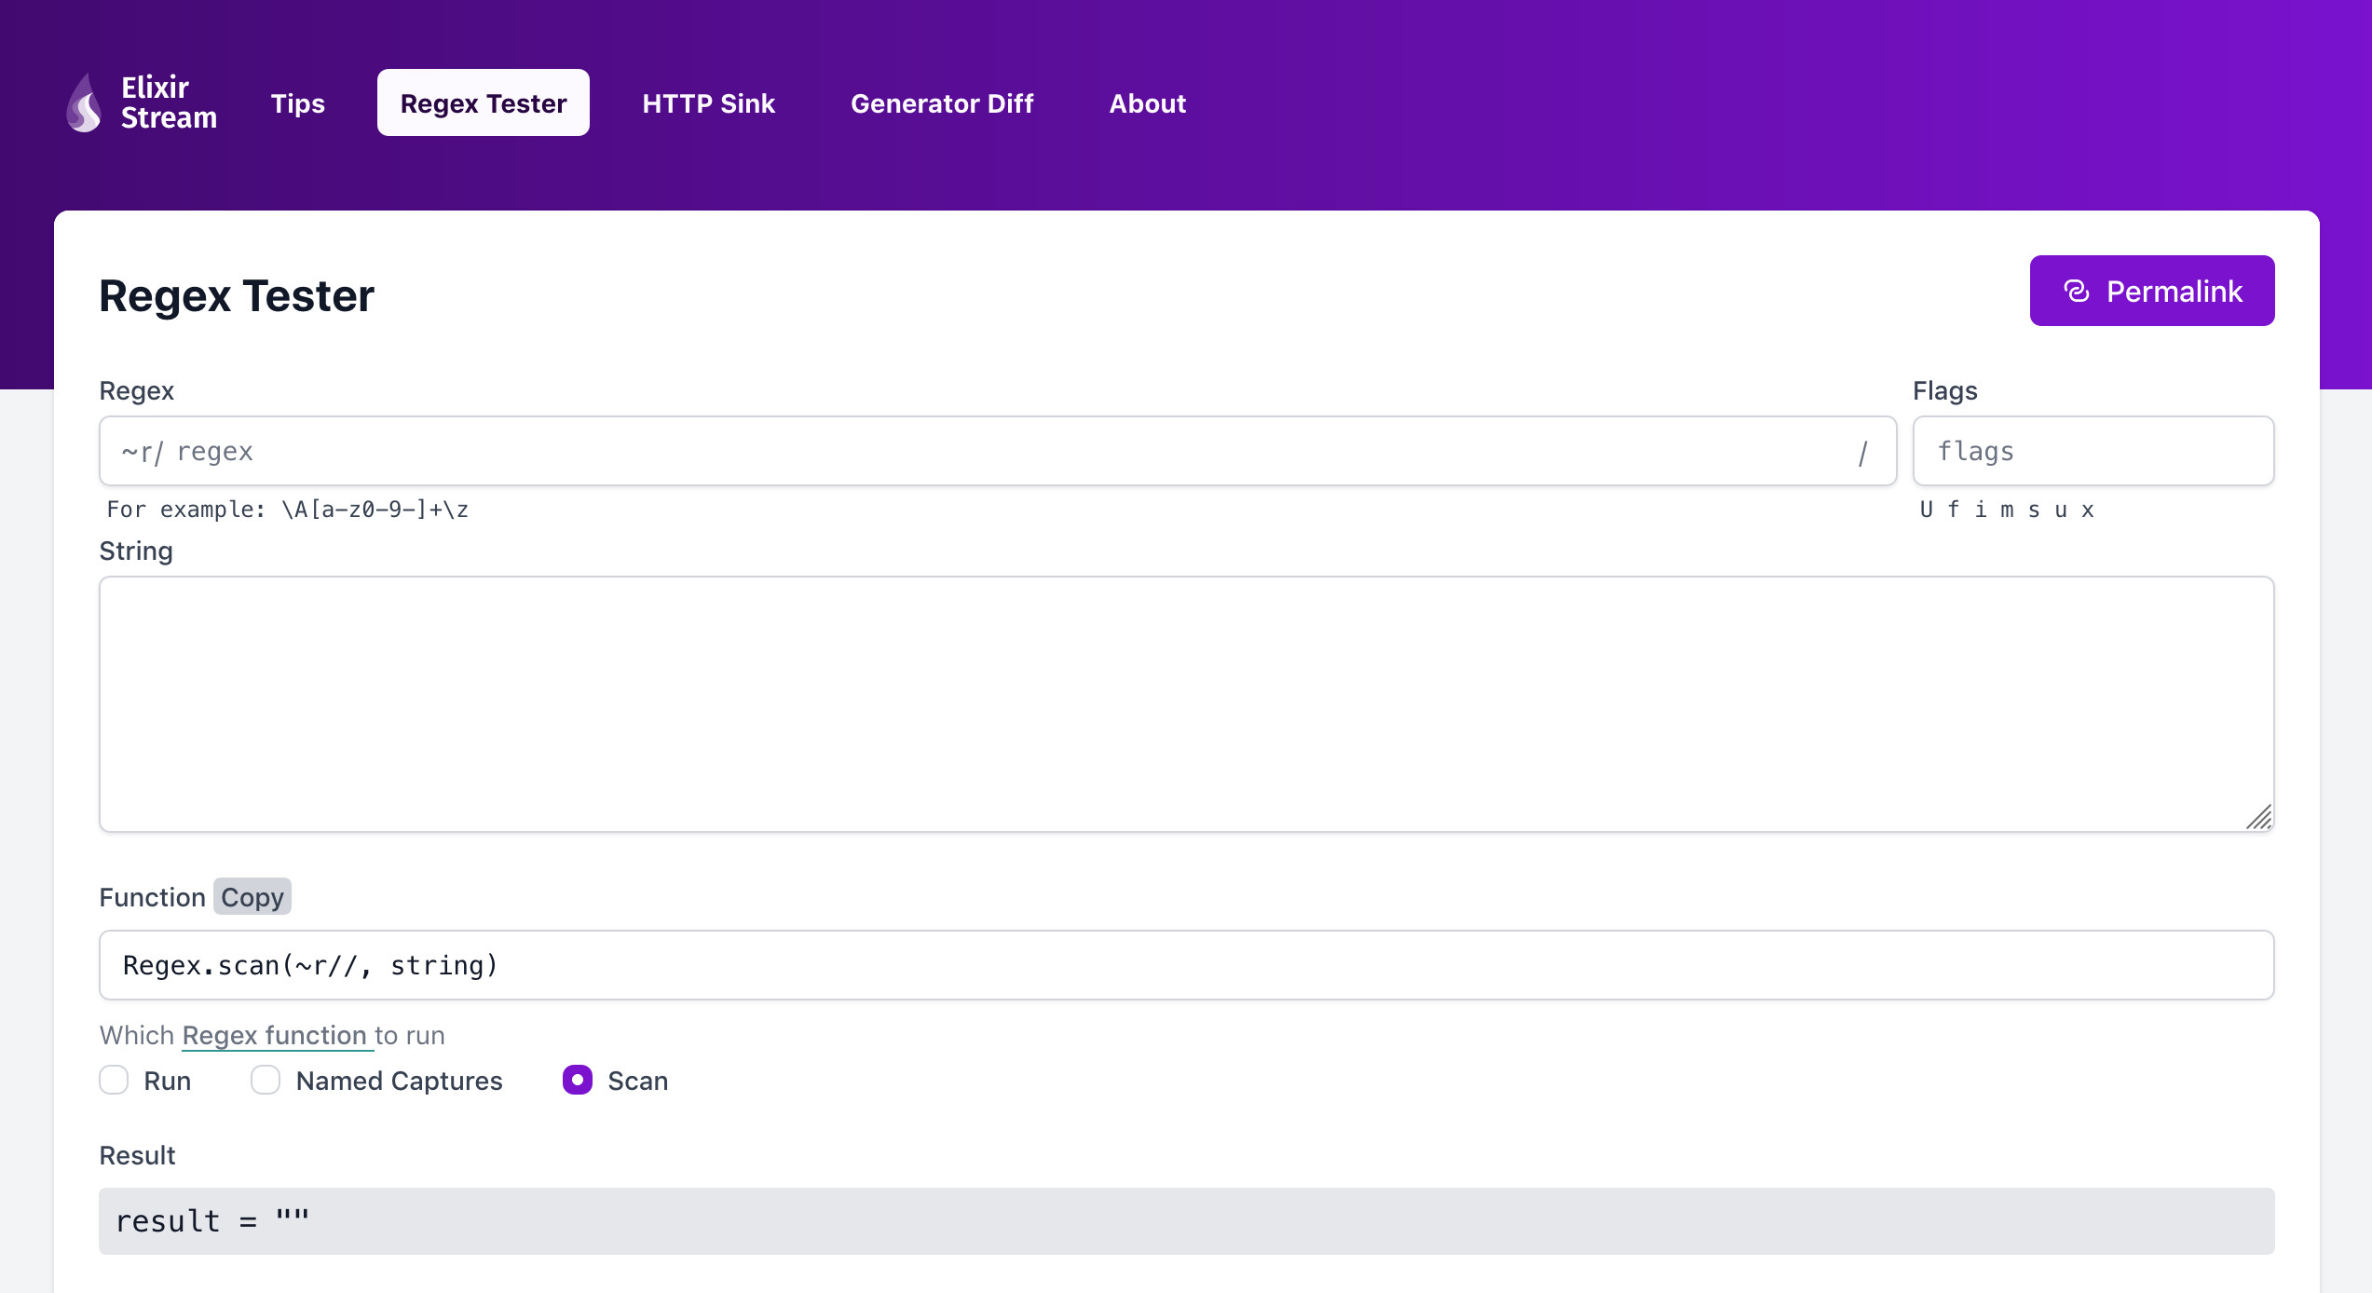Click into the flags input field

click(x=2093, y=451)
